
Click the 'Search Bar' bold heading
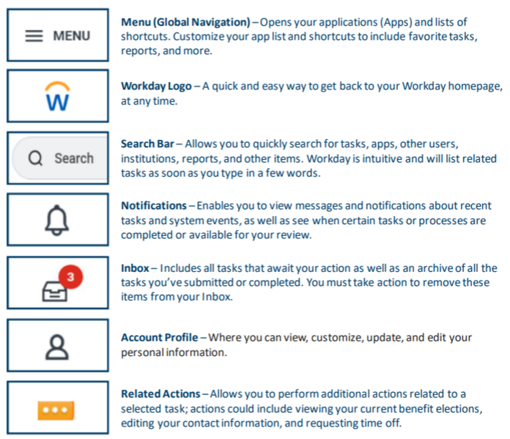[x=147, y=145]
